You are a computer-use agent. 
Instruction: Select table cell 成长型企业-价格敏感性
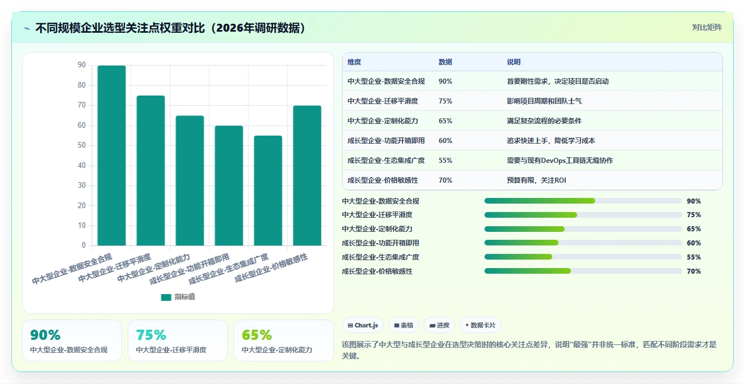[x=383, y=180]
